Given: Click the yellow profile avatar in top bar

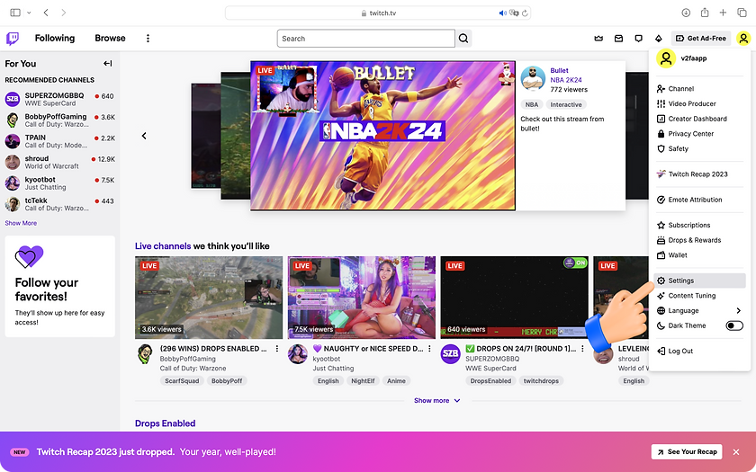Looking at the screenshot, I should coord(743,38).
